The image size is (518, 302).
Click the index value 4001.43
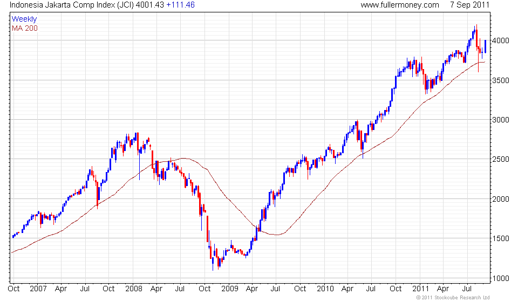pos(149,5)
